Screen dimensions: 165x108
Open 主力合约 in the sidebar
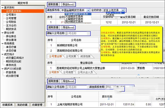[x=11, y=25]
